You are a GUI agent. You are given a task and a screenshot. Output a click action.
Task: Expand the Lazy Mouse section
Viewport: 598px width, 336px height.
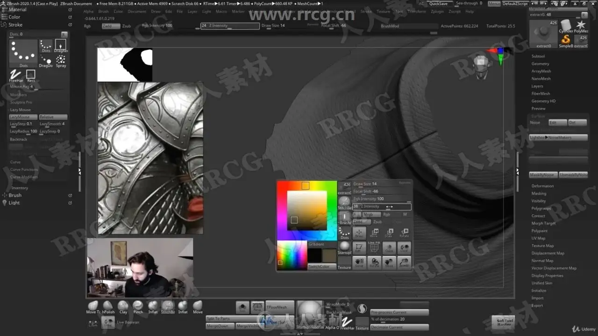[x=21, y=110]
